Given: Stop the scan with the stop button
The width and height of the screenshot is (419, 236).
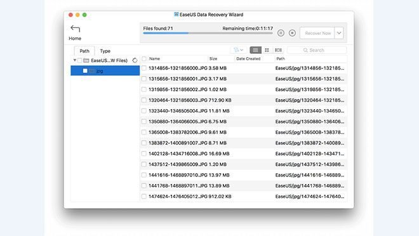Looking at the screenshot, I should tap(292, 33).
